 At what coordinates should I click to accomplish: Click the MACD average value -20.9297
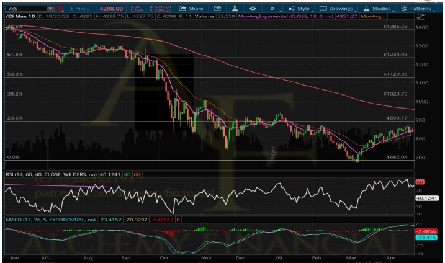tap(136, 220)
